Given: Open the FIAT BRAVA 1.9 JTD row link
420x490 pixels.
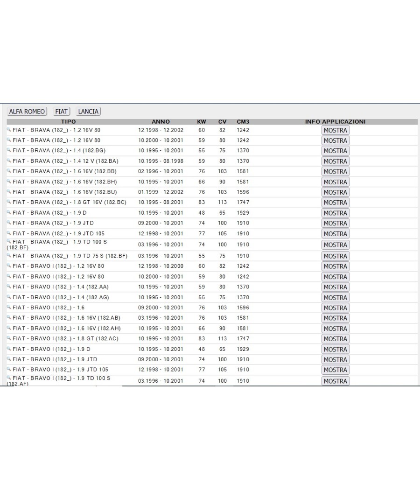Looking at the screenshot, I should pos(53,223).
